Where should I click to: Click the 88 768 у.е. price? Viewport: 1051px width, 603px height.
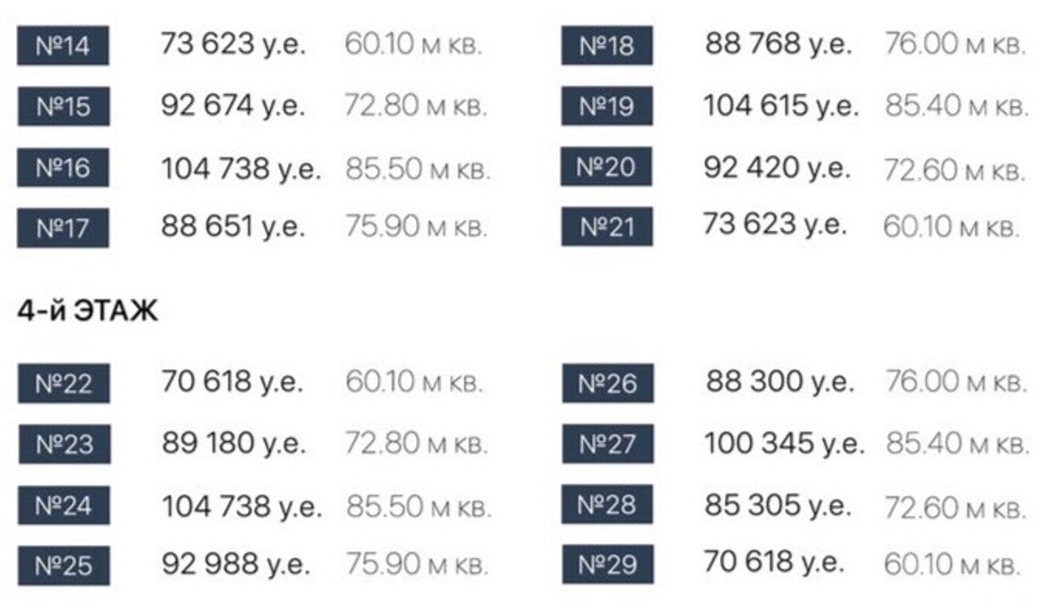tap(778, 45)
